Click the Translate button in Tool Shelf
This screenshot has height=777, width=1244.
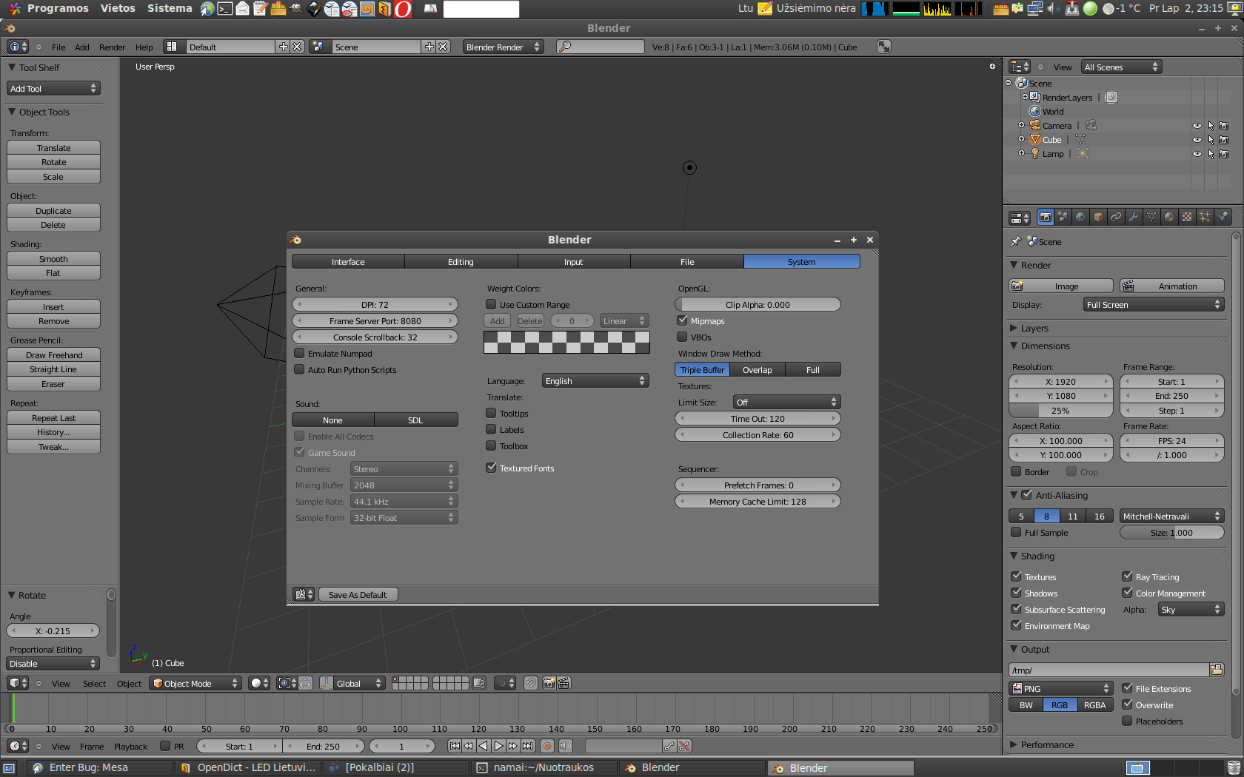click(x=53, y=148)
